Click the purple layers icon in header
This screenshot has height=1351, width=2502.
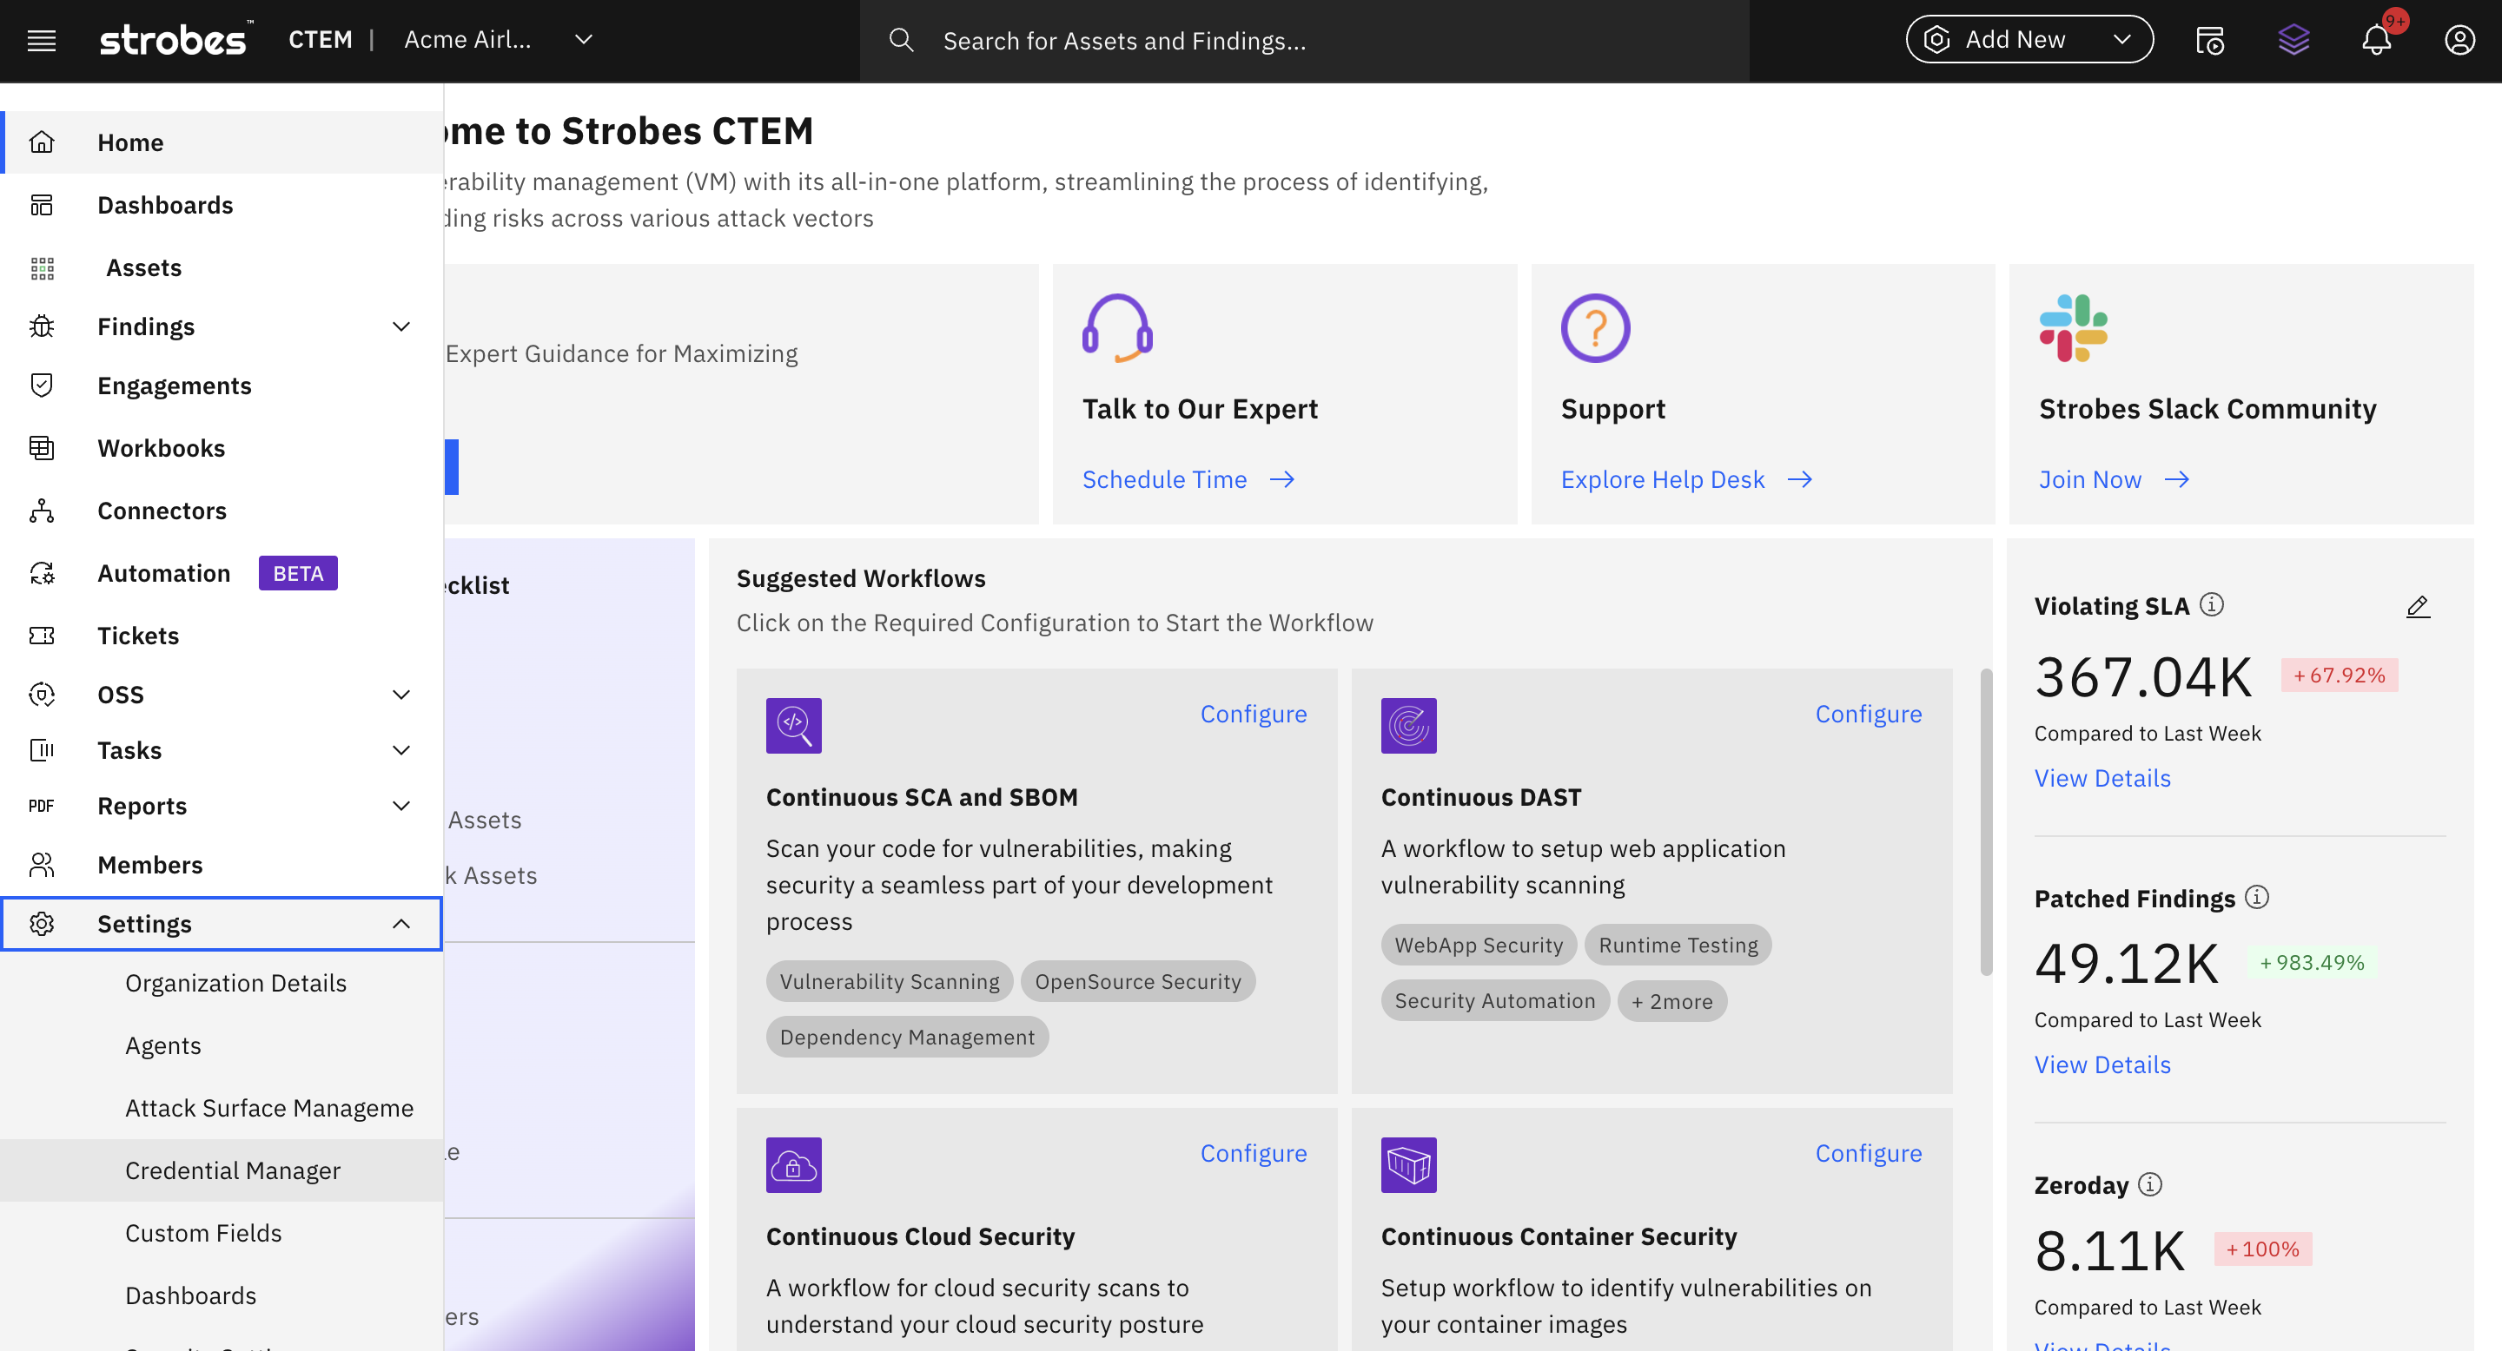point(2293,41)
